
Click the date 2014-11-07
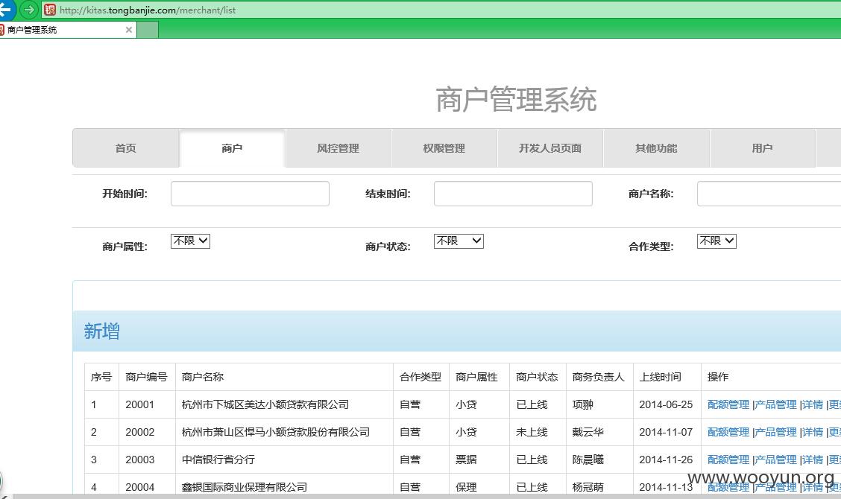click(x=666, y=432)
